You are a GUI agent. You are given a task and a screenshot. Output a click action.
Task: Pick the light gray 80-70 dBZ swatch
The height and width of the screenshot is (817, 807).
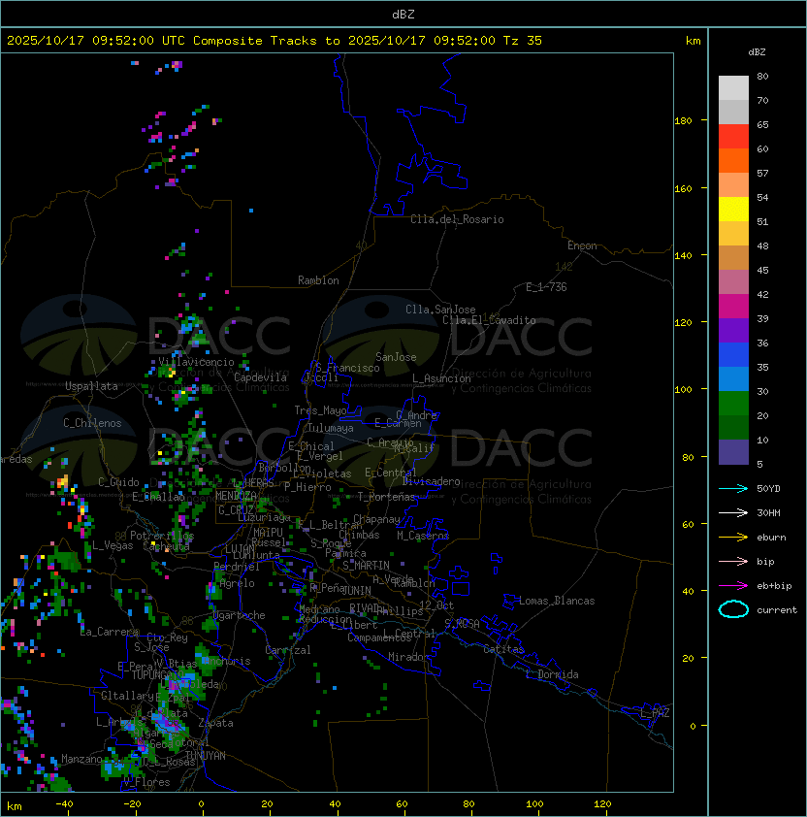tap(733, 88)
